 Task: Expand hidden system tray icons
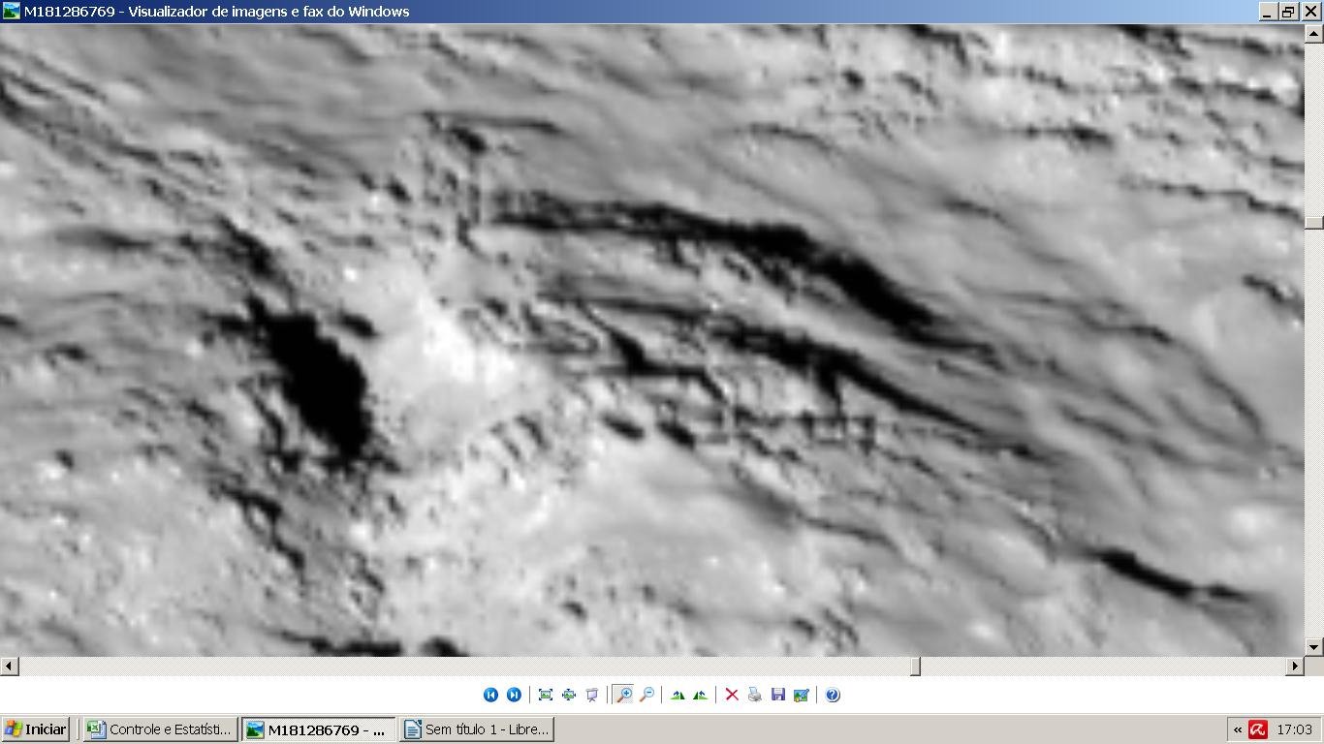click(x=1238, y=729)
